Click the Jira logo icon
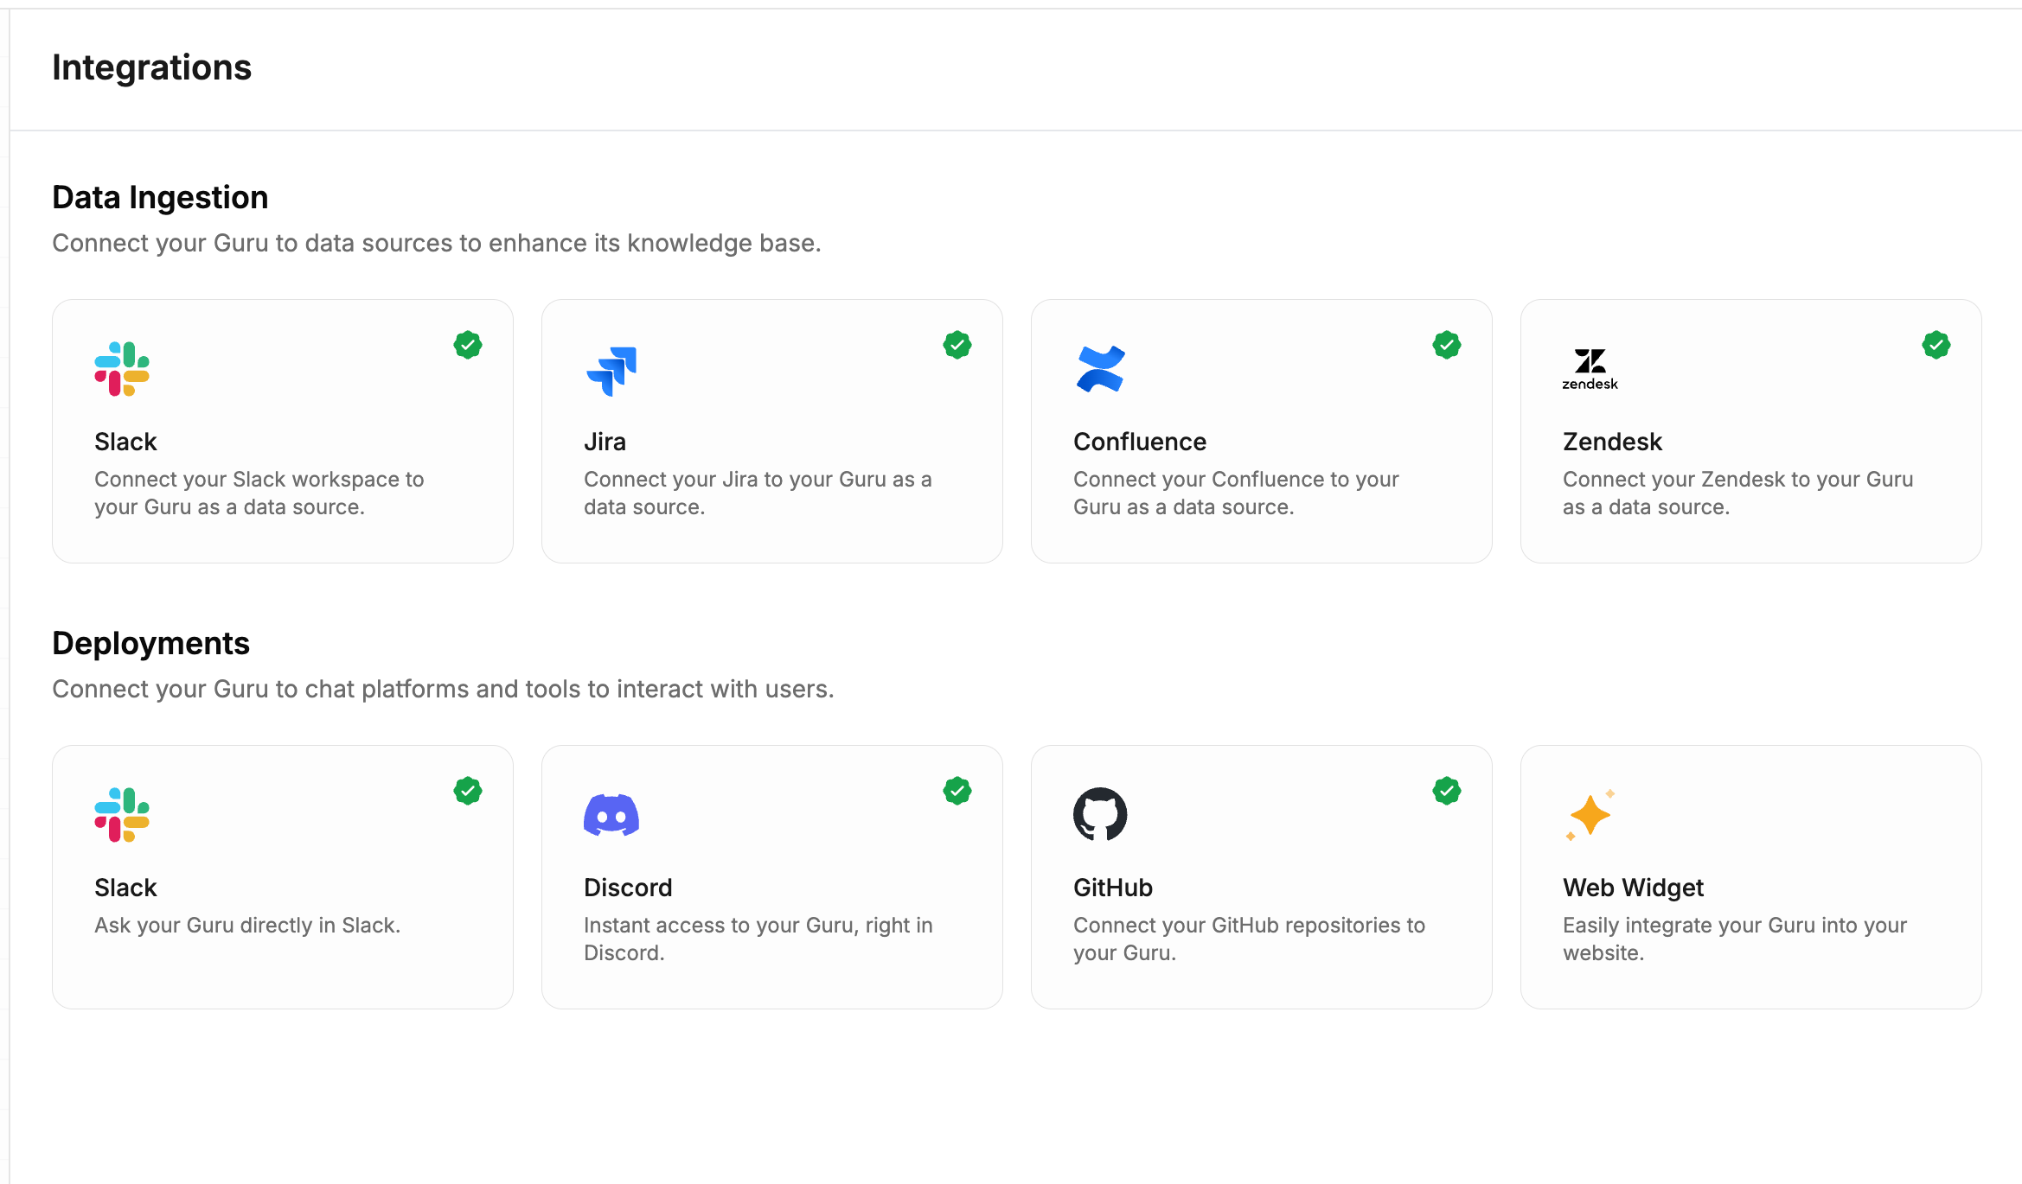 [x=611, y=371]
